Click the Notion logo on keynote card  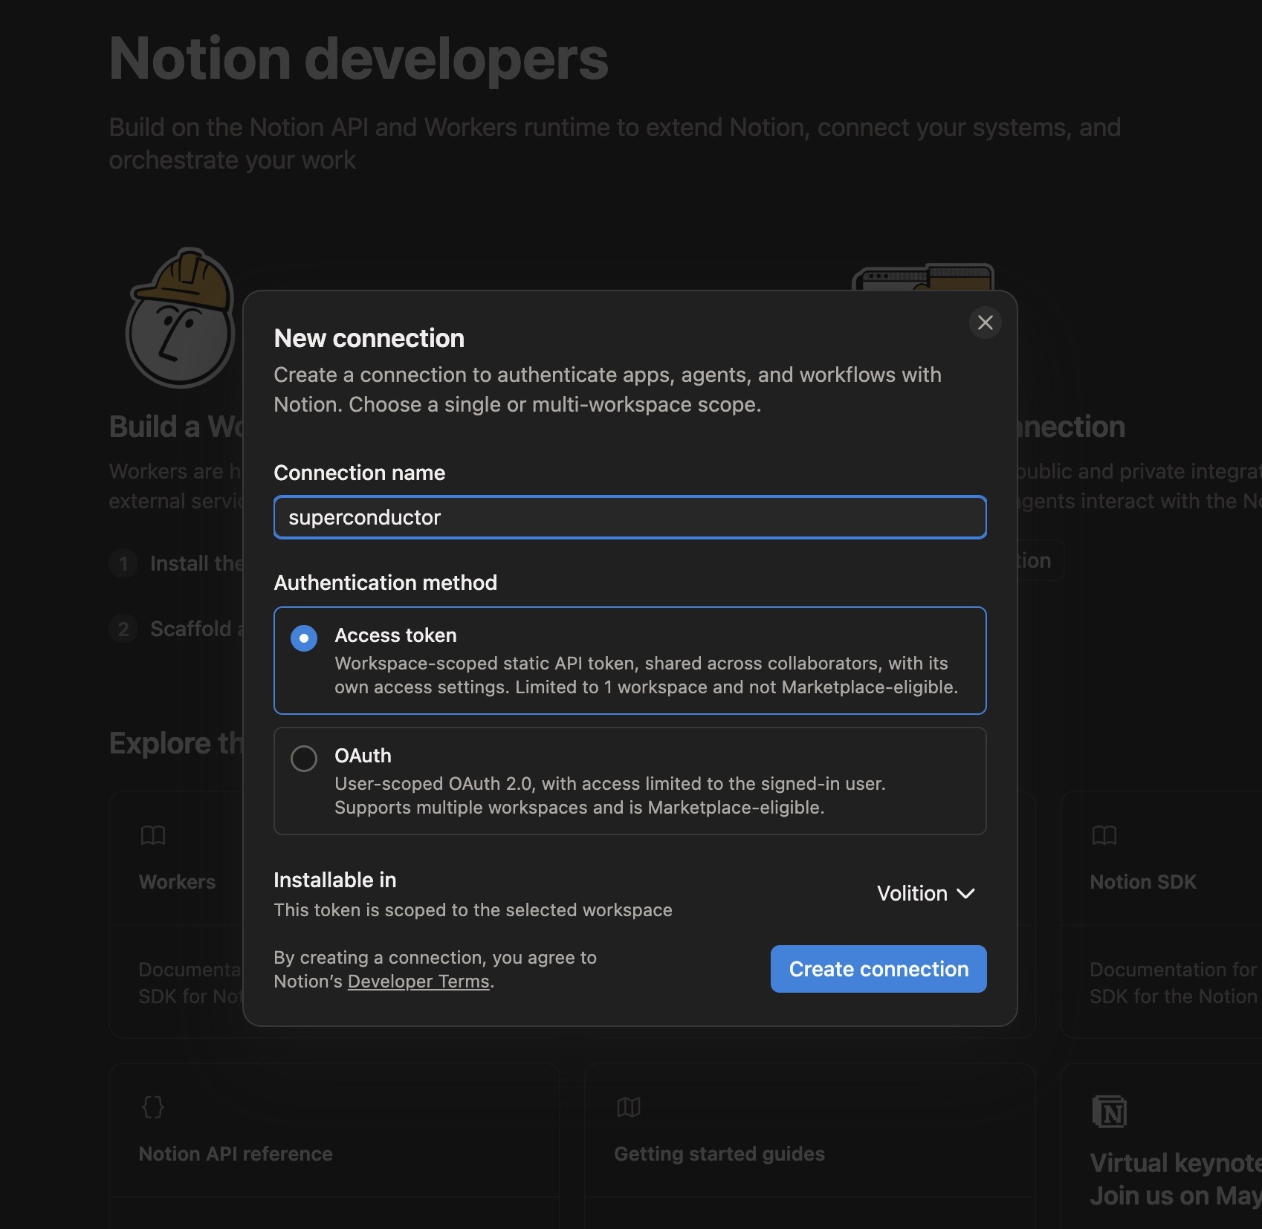click(1110, 1112)
